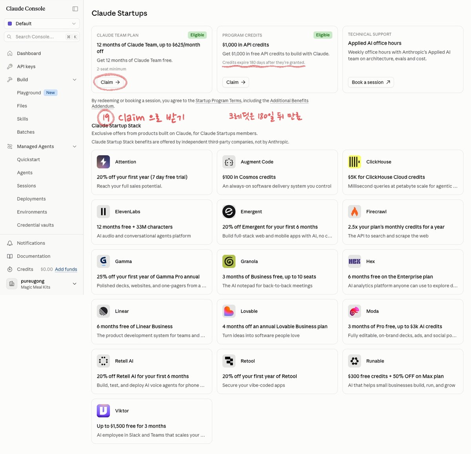Click the Firecrawl flame icon

coord(354,211)
